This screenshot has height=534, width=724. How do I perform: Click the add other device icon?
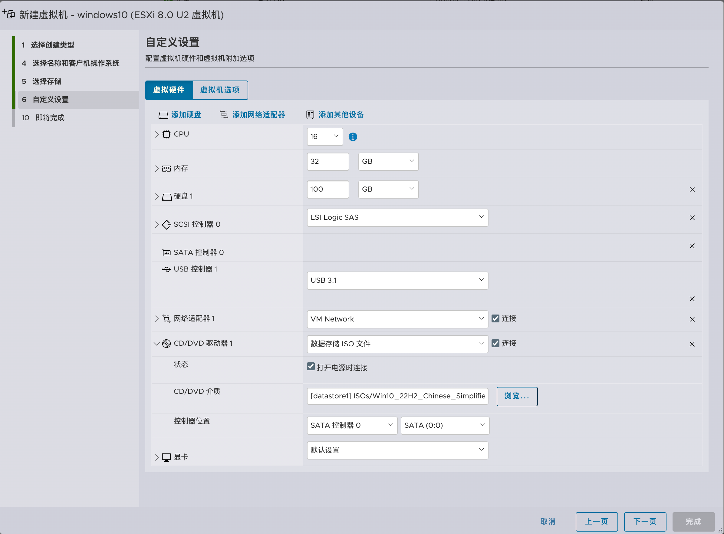310,115
